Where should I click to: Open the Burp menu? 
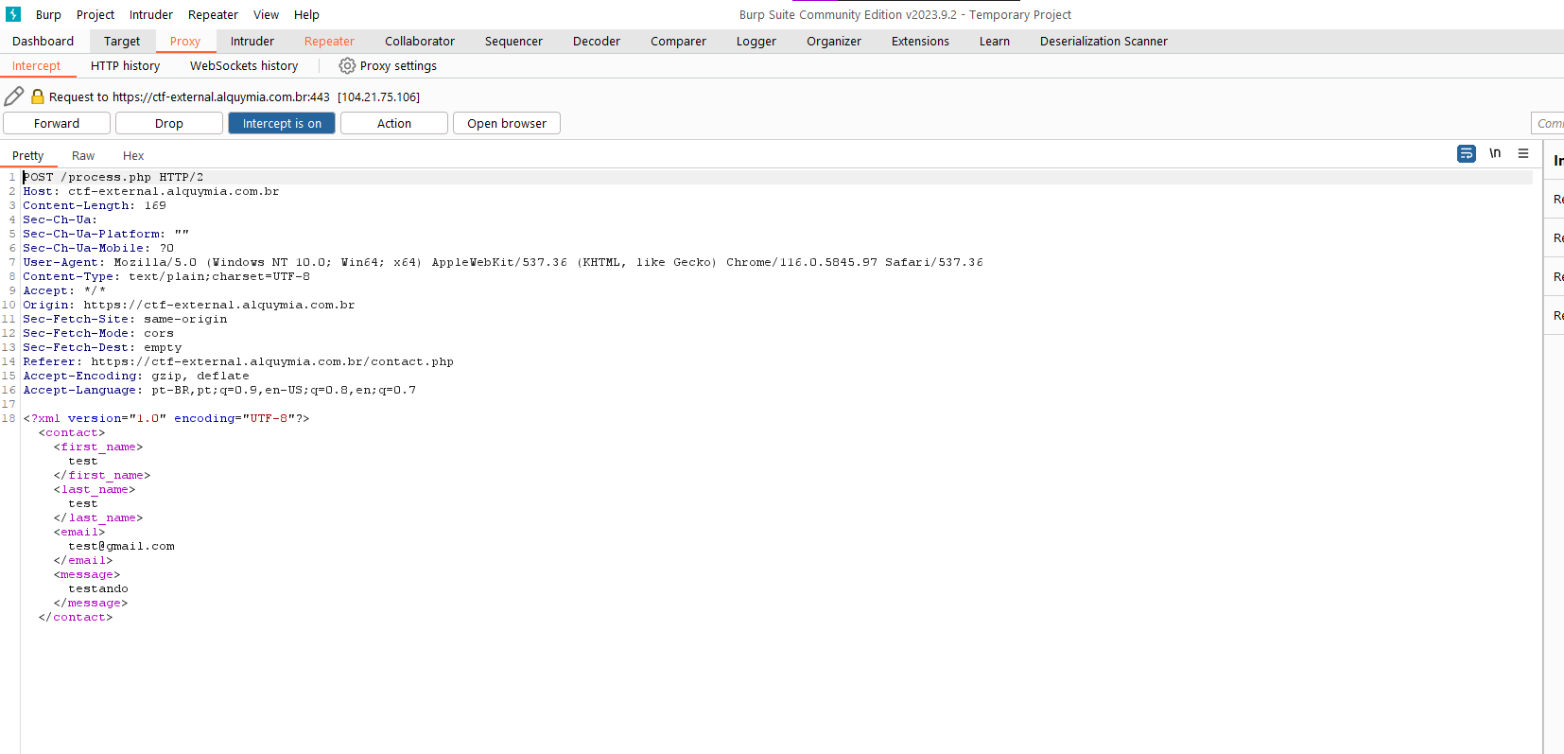[48, 14]
